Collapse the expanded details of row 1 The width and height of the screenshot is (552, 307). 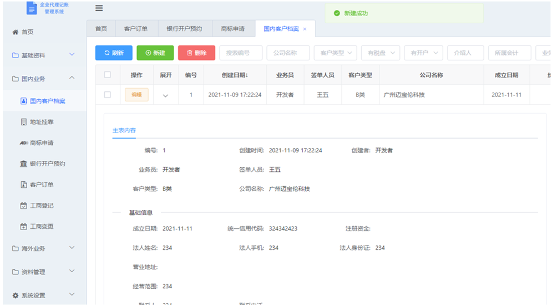pos(165,96)
